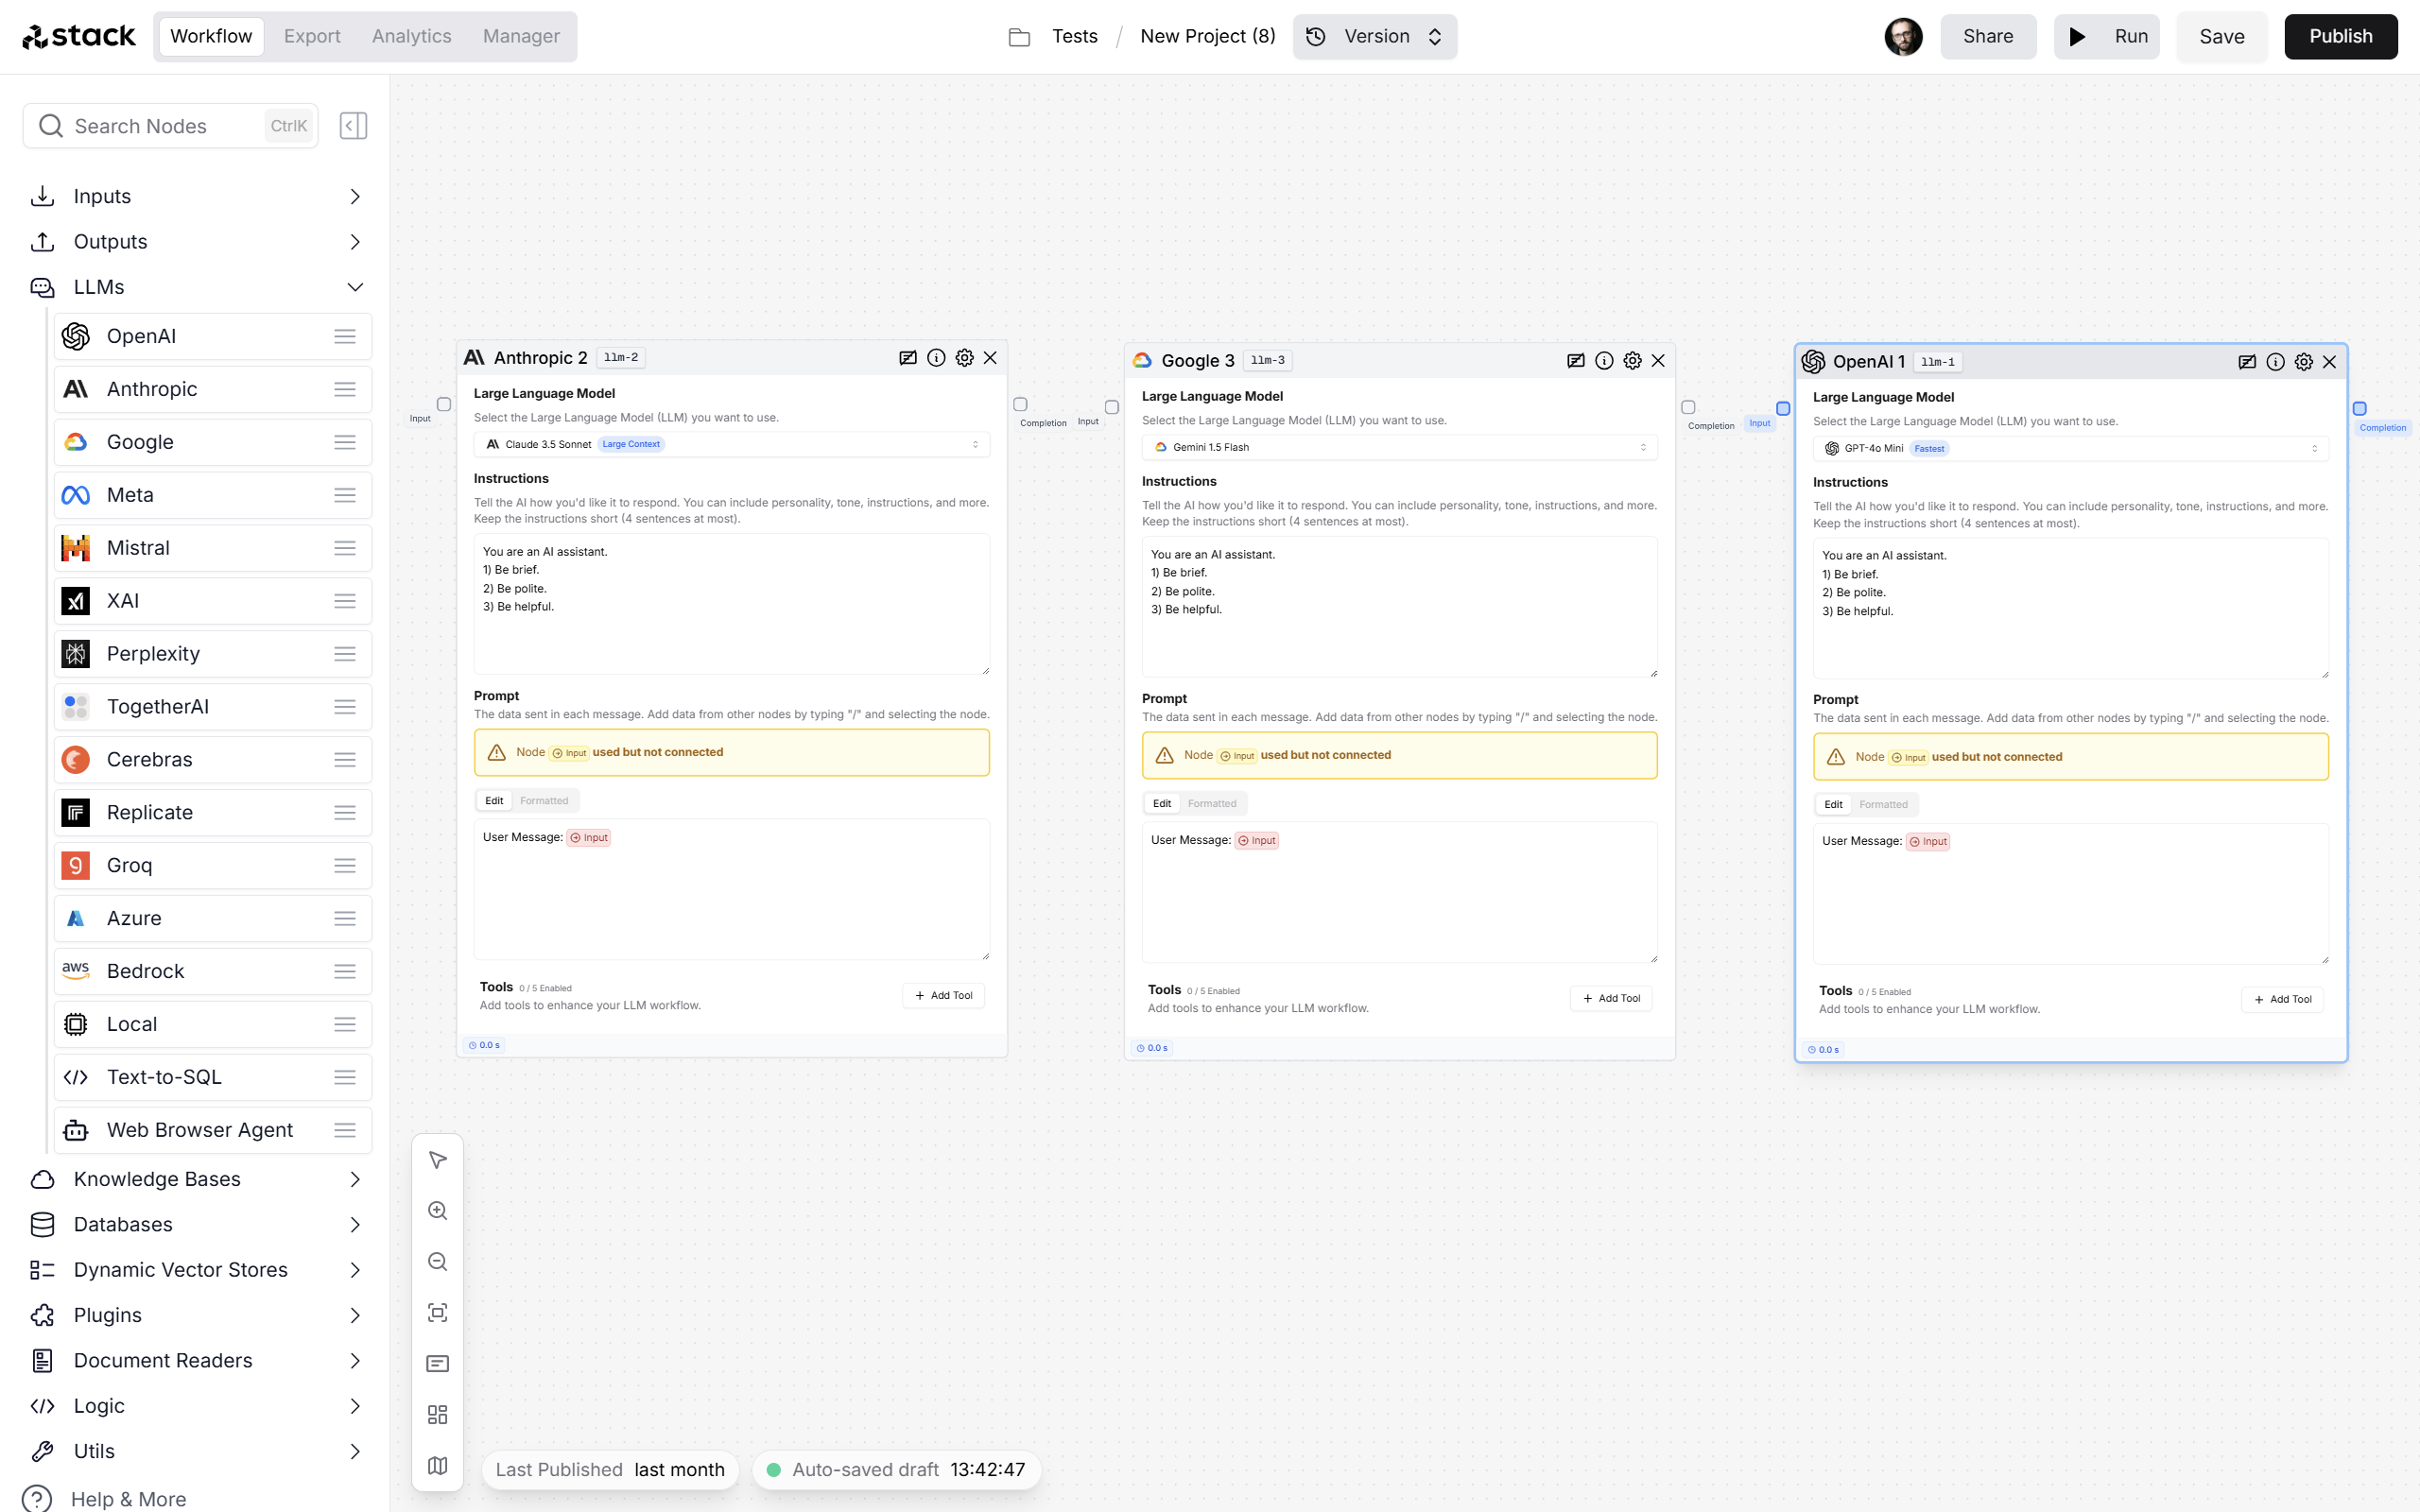The width and height of the screenshot is (2420, 1512).
Task: Click the Run button to execute workflow
Action: coord(2112,35)
